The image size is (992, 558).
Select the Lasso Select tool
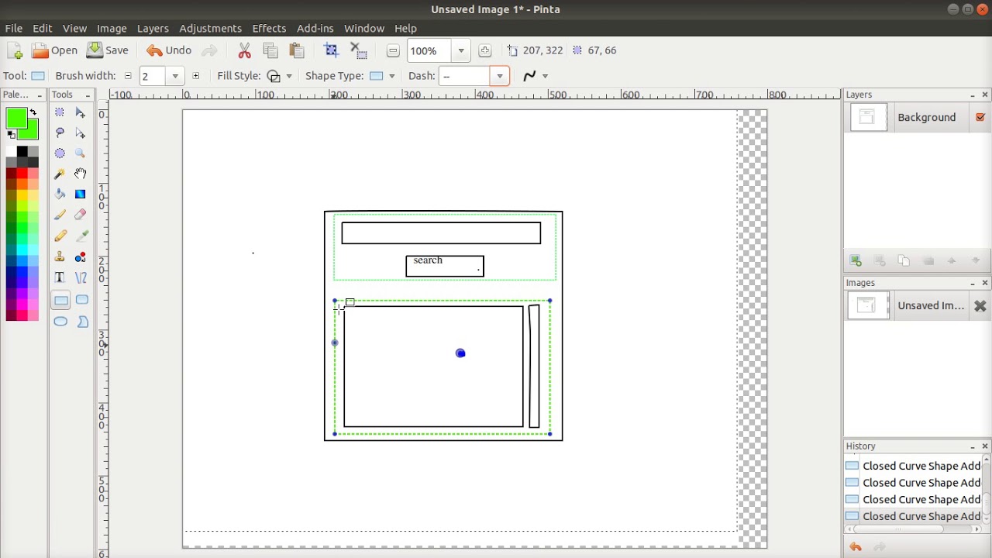pos(60,133)
